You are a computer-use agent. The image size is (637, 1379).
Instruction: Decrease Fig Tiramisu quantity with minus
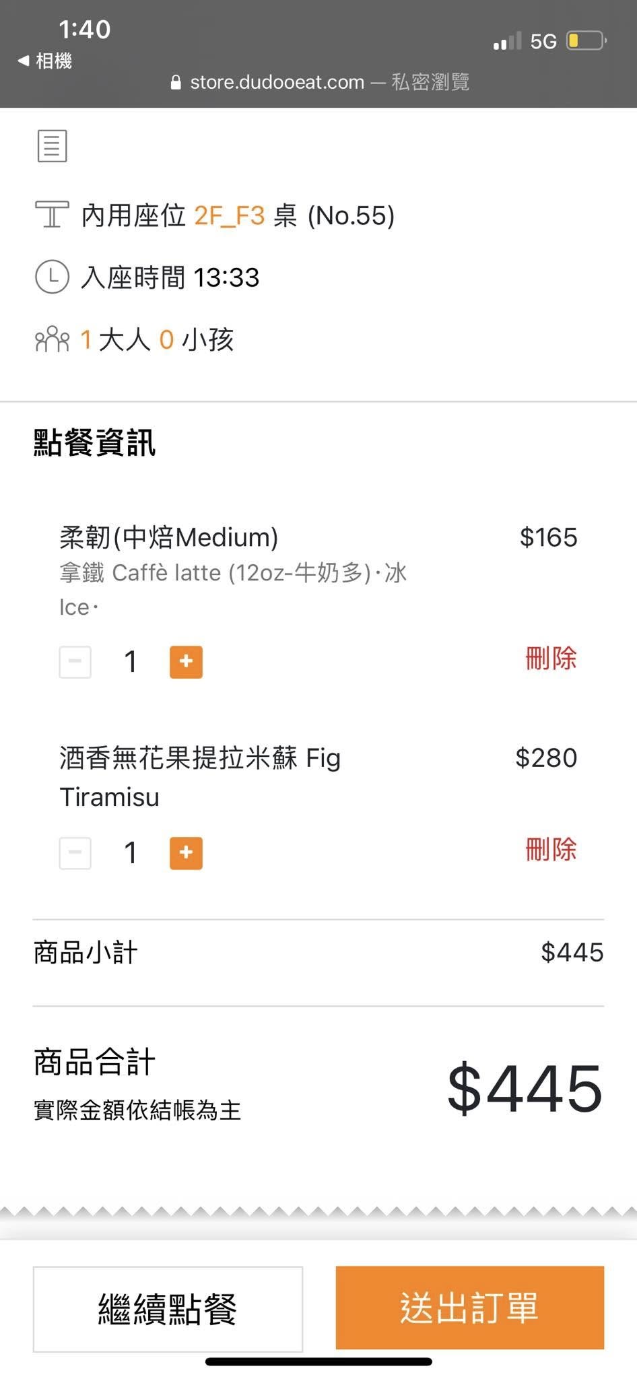(75, 852)
